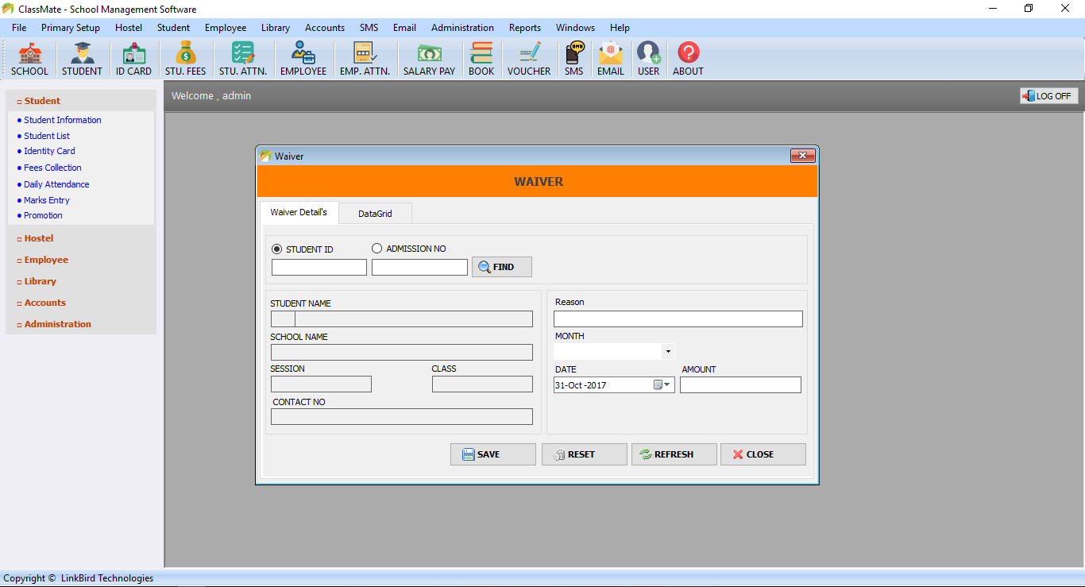1085x587 pixels.
Task: Open the Reports menu
Action: [525, 27]
